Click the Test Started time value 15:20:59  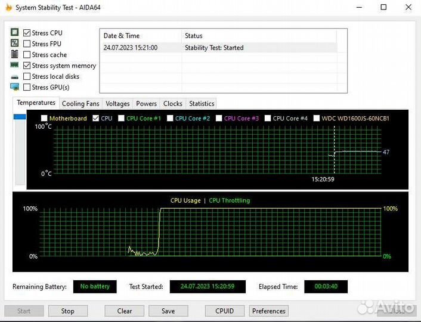point(208,287)
